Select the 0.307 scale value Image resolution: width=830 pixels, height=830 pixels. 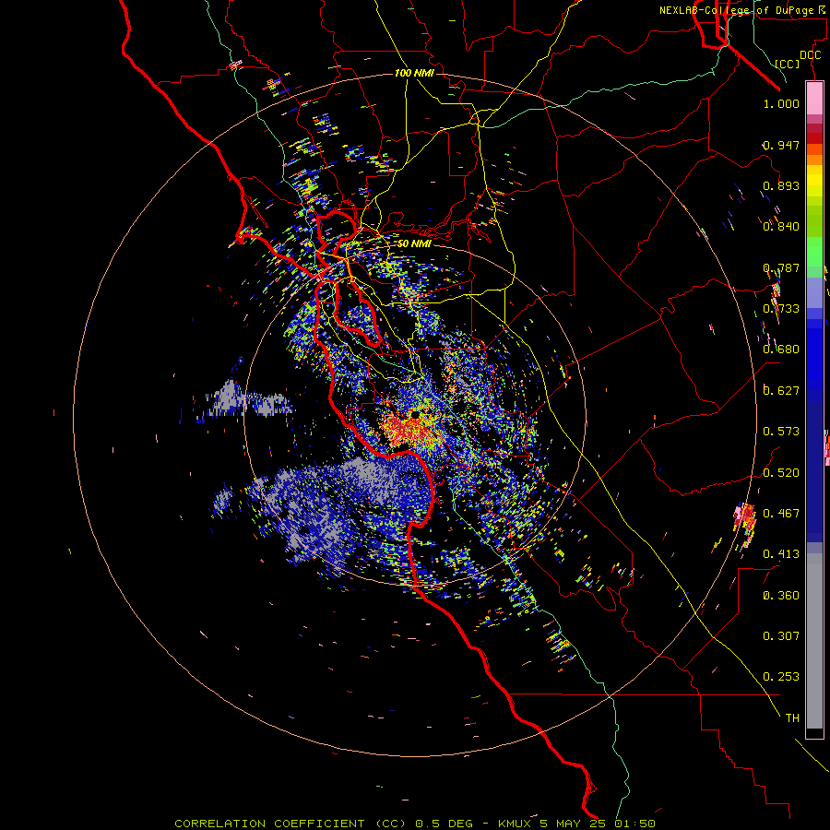(781, 636)
